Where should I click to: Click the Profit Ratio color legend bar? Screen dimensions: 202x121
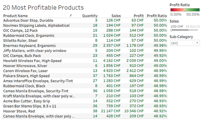(x=185, y=10)
